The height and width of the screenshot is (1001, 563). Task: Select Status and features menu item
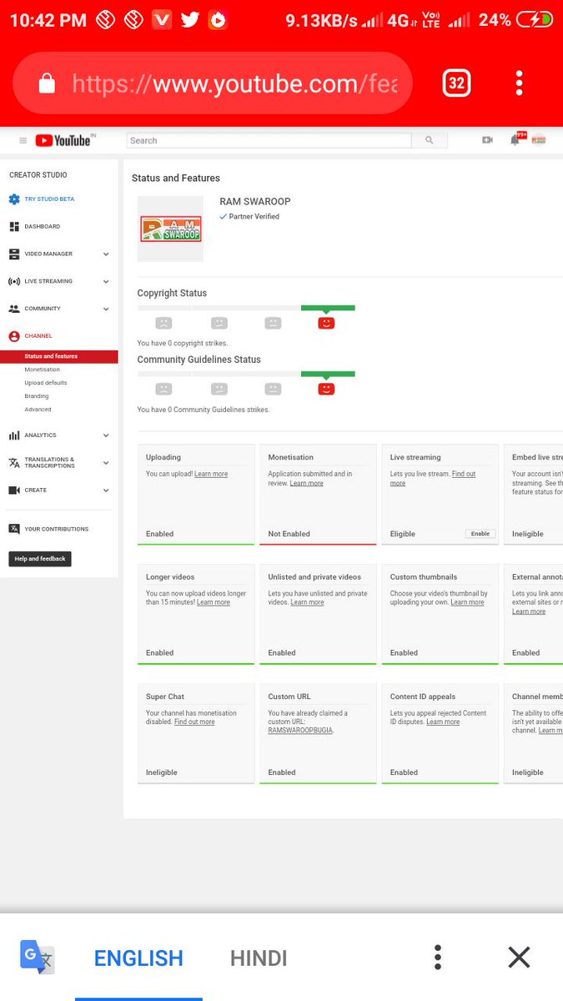point(59,356)
